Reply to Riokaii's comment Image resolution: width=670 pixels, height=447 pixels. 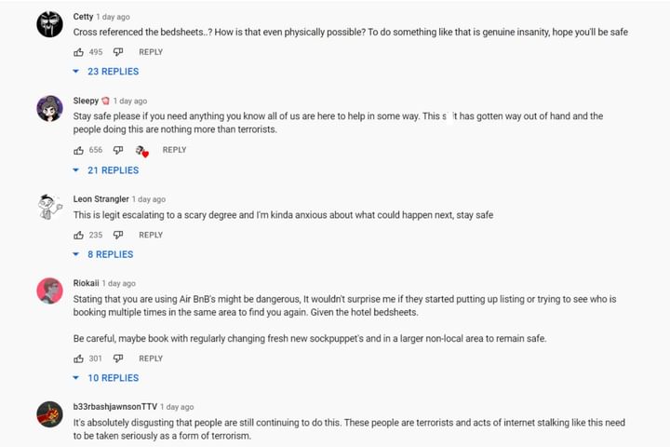151,359
